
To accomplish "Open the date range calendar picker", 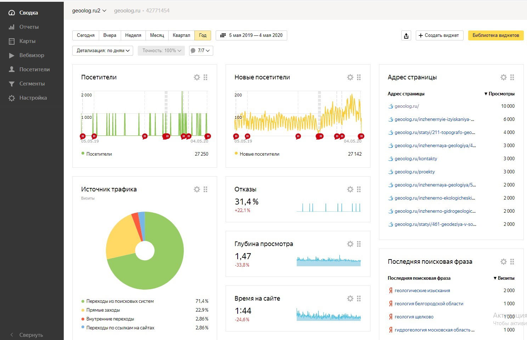I will pyautogui.click(x=251, y=35).
